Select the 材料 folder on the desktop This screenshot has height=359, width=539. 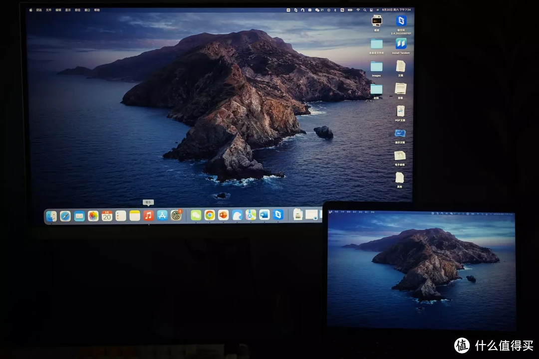376,91
